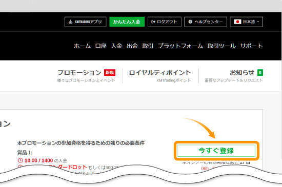Open the ヘルプセンター help center
Viewport: 282px width, 187px height.
pyautogui.click(x=206, y=22)
